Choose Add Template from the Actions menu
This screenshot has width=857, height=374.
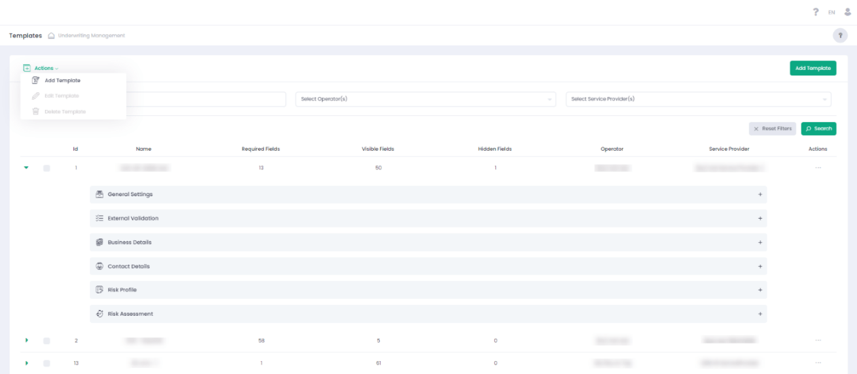coord(63,81)
